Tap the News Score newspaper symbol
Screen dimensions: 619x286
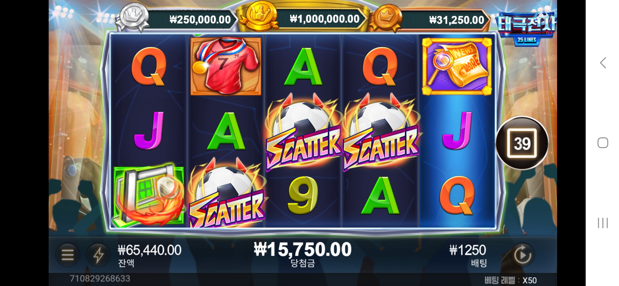(457, 66)
